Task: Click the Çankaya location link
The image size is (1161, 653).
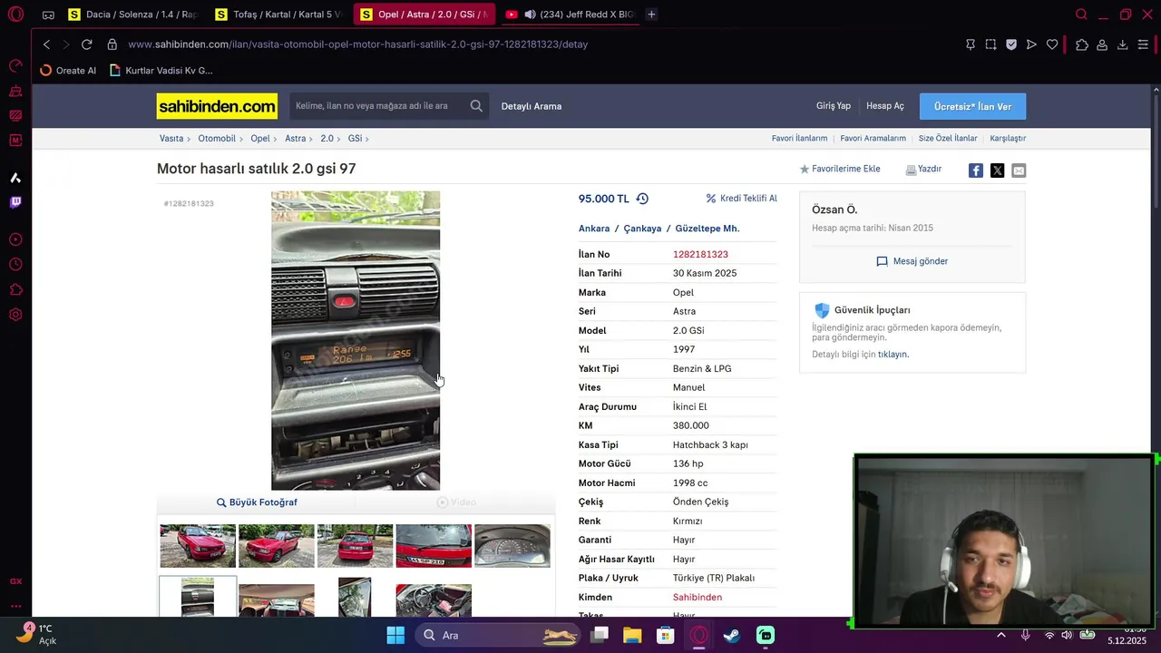Action: pos(642,229)
